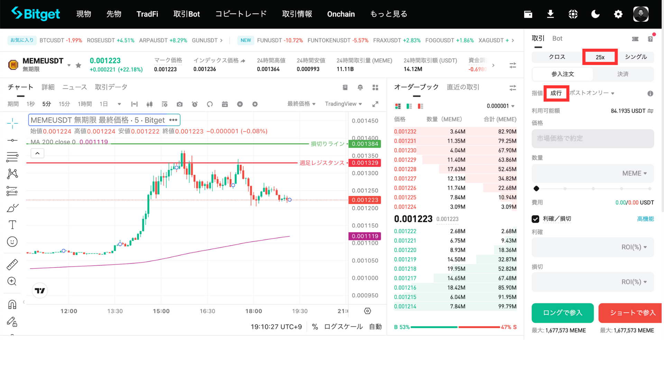Open the コピートレード menu

[241, 14]
